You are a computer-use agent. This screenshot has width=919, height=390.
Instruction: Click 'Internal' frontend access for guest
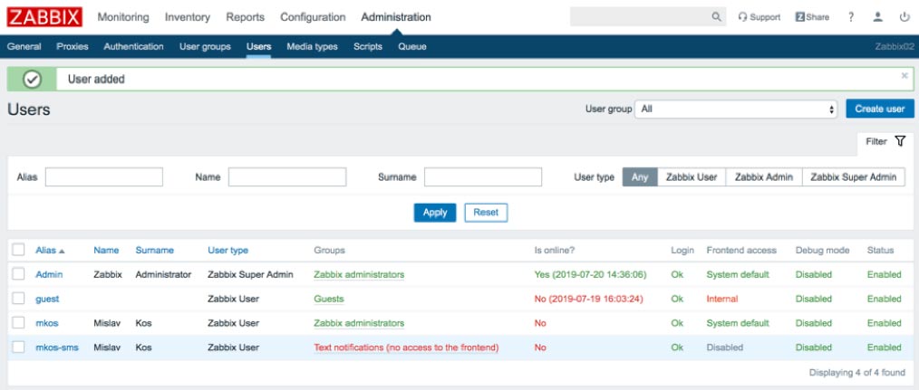722,299
